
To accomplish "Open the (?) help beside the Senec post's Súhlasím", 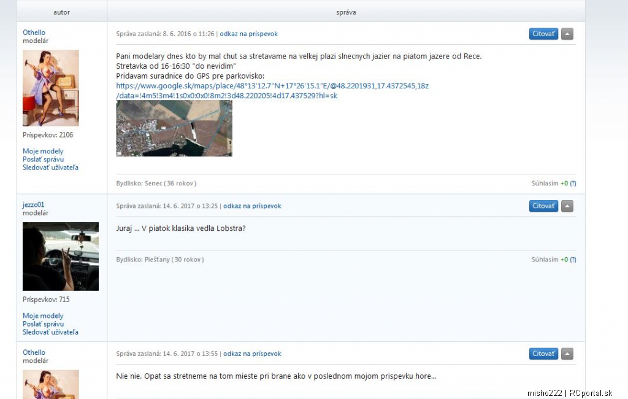I will click(573, 184).
